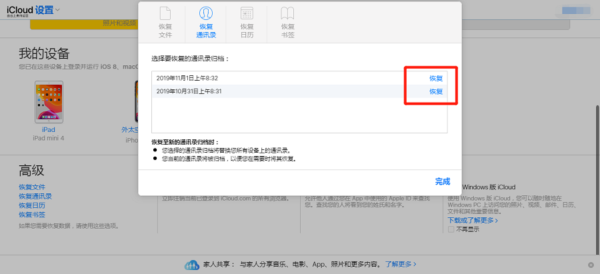600x274 pixels.
Task: Switch to the Restore Calendars tab (恢复日历)
Action: [x=247, y=22]
